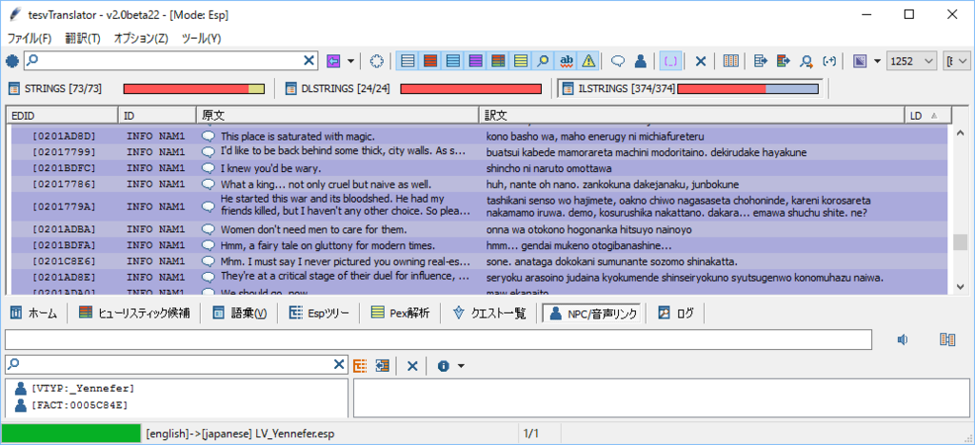Open the partially visible combo box at the toolbar end

click(957, 61)
